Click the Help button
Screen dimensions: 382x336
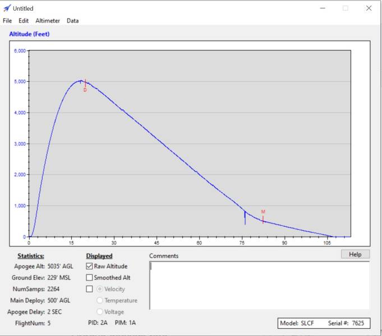355,254
